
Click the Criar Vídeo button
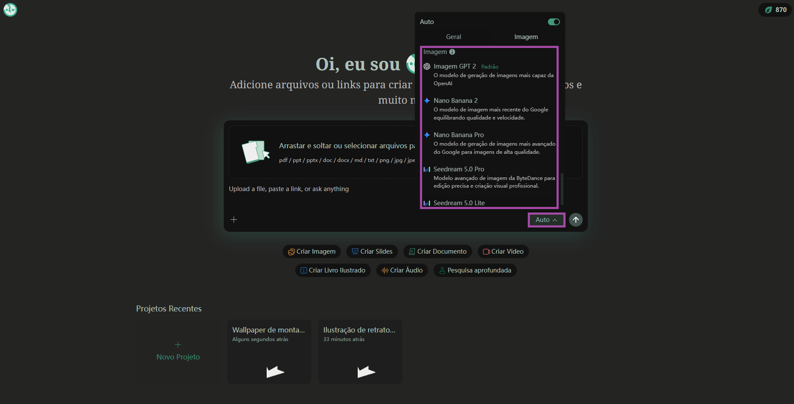pos(503,251)
